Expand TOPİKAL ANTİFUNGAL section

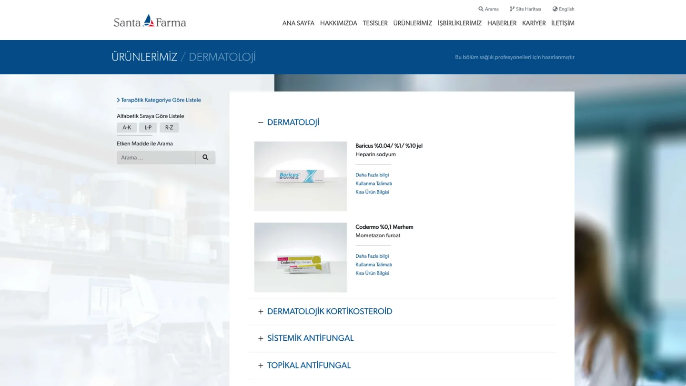(x=304, y=366)
